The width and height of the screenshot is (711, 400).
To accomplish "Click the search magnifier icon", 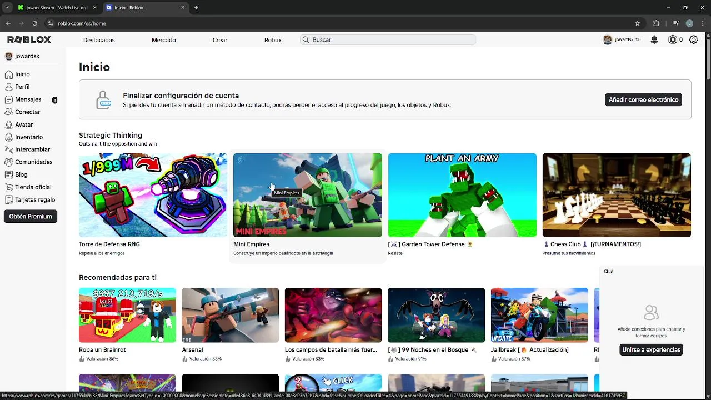I will (x=305, y=39).
